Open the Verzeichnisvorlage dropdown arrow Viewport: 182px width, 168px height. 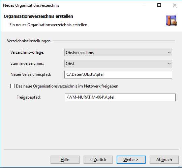(169, 53)
